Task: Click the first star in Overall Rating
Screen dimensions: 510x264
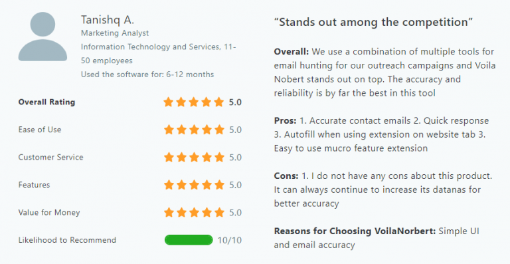Action: coord(169,102)
